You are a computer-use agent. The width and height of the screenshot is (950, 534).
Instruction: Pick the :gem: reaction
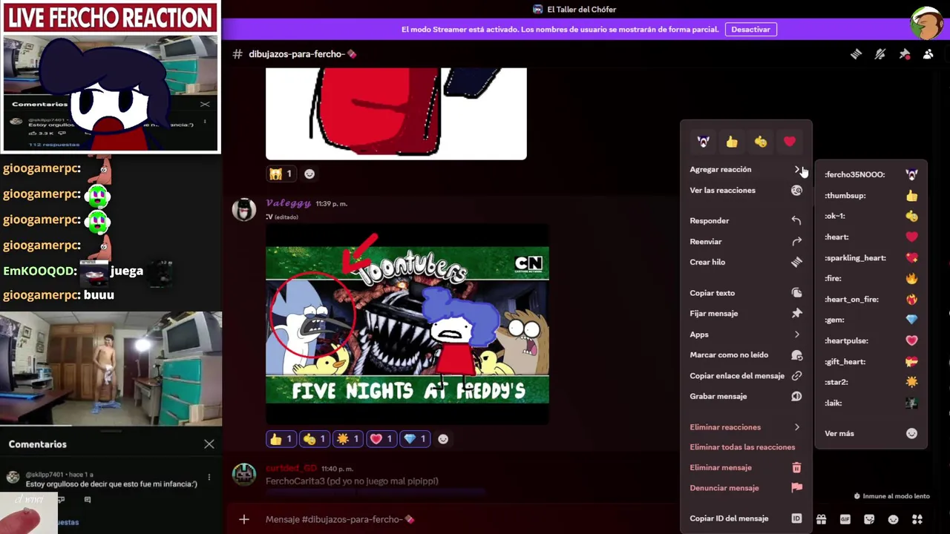[871, 320]
